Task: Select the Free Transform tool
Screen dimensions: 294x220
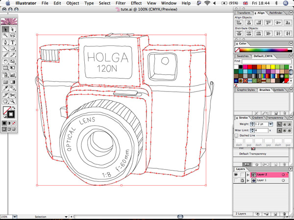Action: tap(12, 68)
